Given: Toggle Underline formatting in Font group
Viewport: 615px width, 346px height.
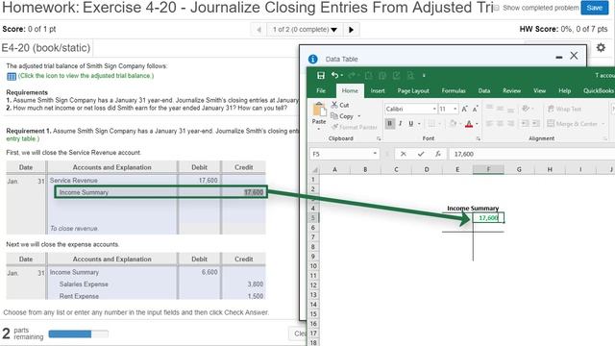Looking at the screenshot, I should (410, 124).
